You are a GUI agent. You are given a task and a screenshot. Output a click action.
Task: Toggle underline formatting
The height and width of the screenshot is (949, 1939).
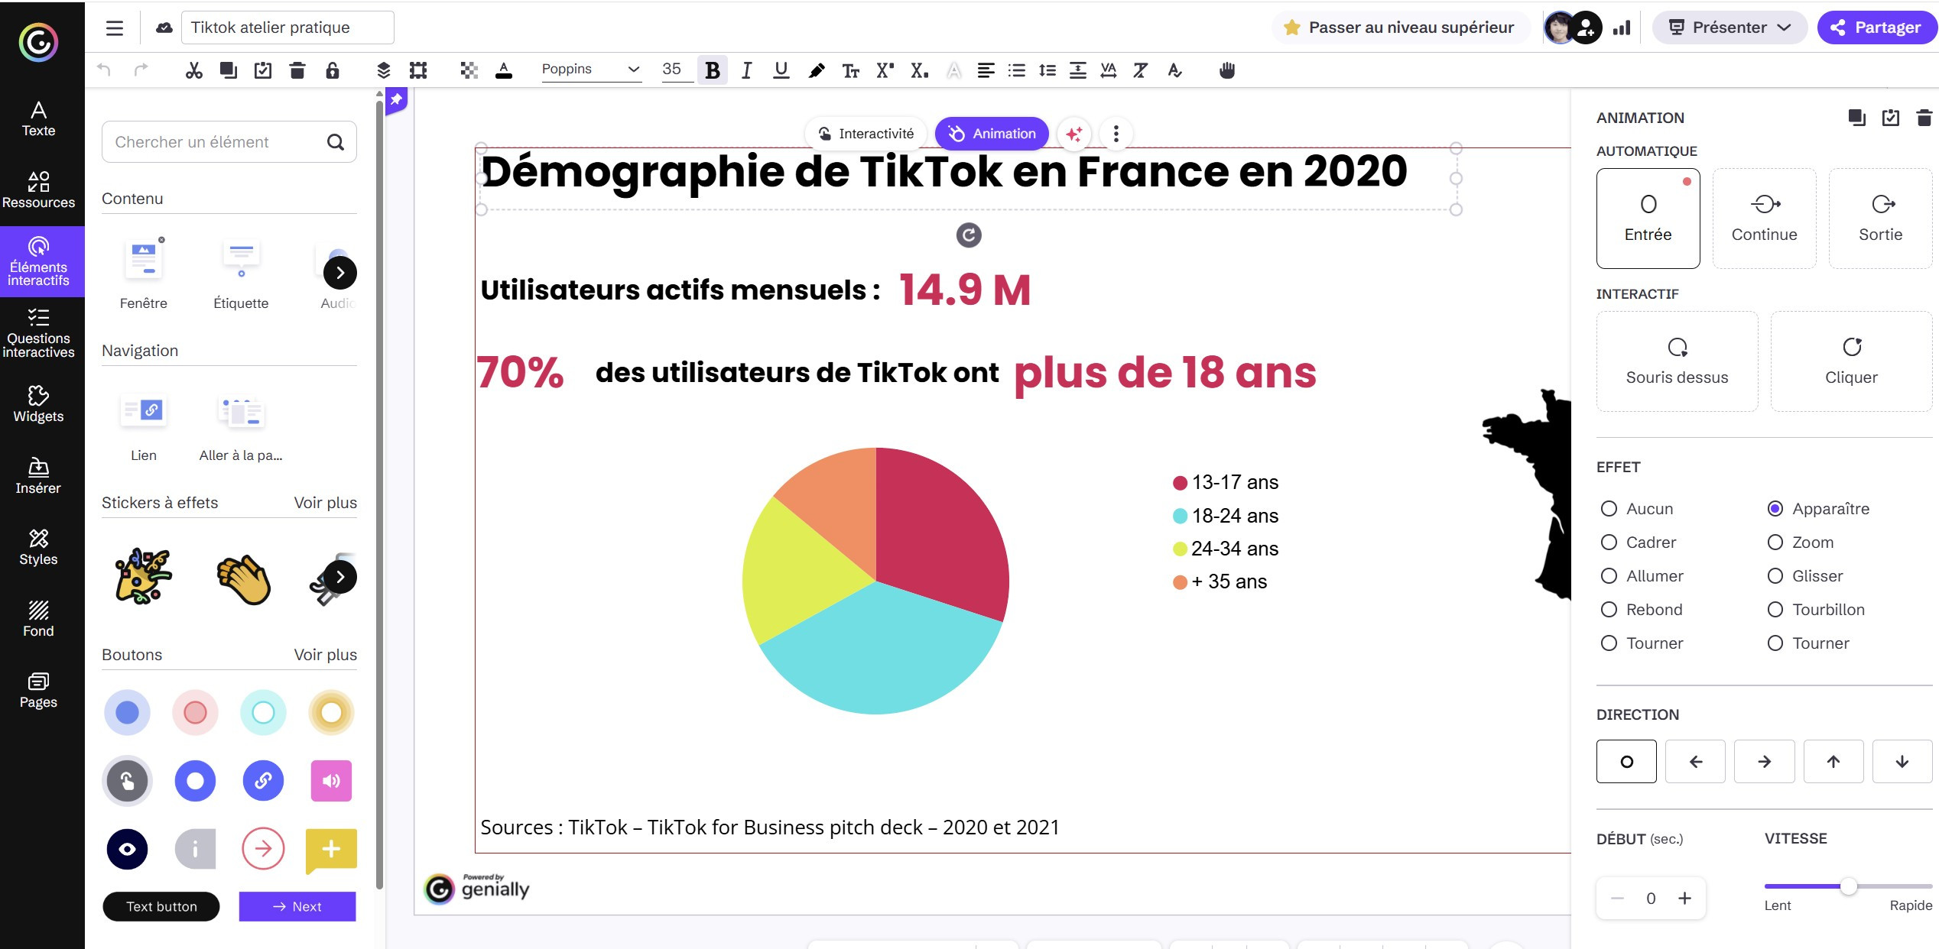tap(781, 70)
